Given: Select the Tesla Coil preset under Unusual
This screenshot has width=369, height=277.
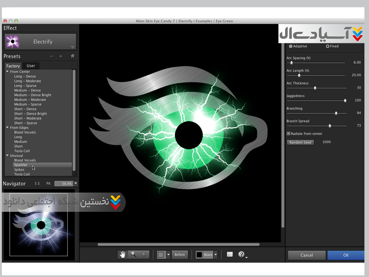Looking at the screenshot, I should click(x=22, y=174).
